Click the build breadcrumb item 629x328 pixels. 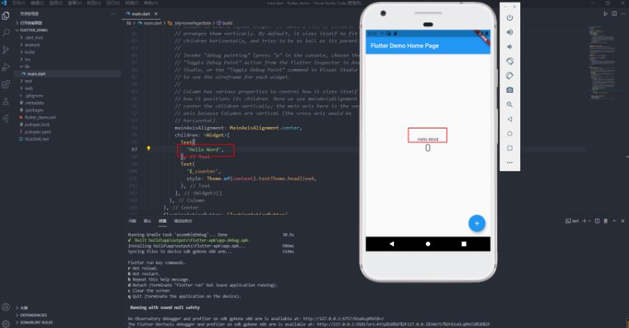coord(227,23)
